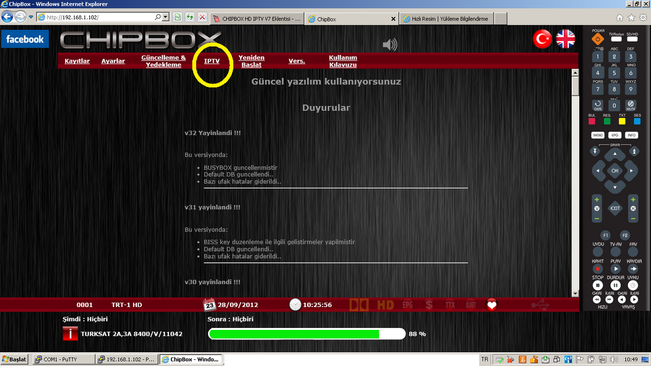This screenshot has width=651, height=366.
Task: Click the left arrow on the remote d-pad
Action: coord(598,171)
